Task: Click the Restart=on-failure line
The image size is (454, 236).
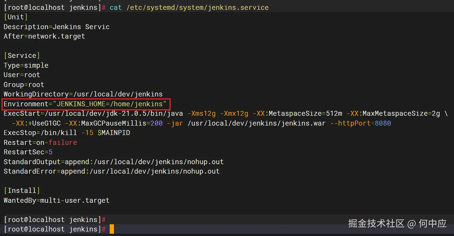Action: 40,143
